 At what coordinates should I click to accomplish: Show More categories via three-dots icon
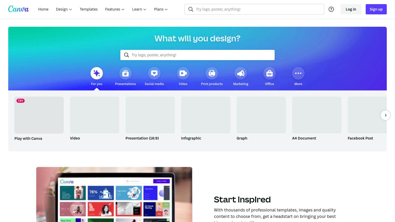click(x=298, y=73)
